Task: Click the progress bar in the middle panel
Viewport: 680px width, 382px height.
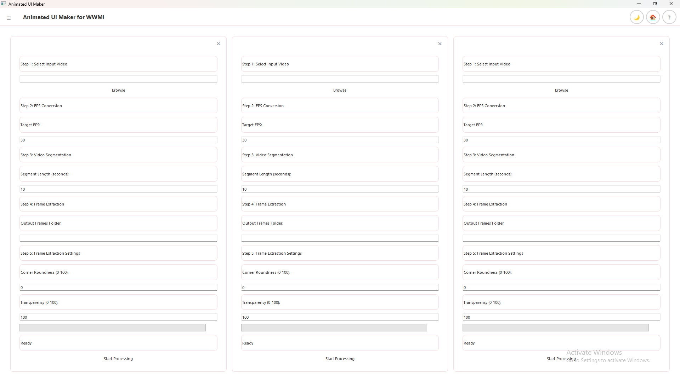Action: tap(334, 328)
